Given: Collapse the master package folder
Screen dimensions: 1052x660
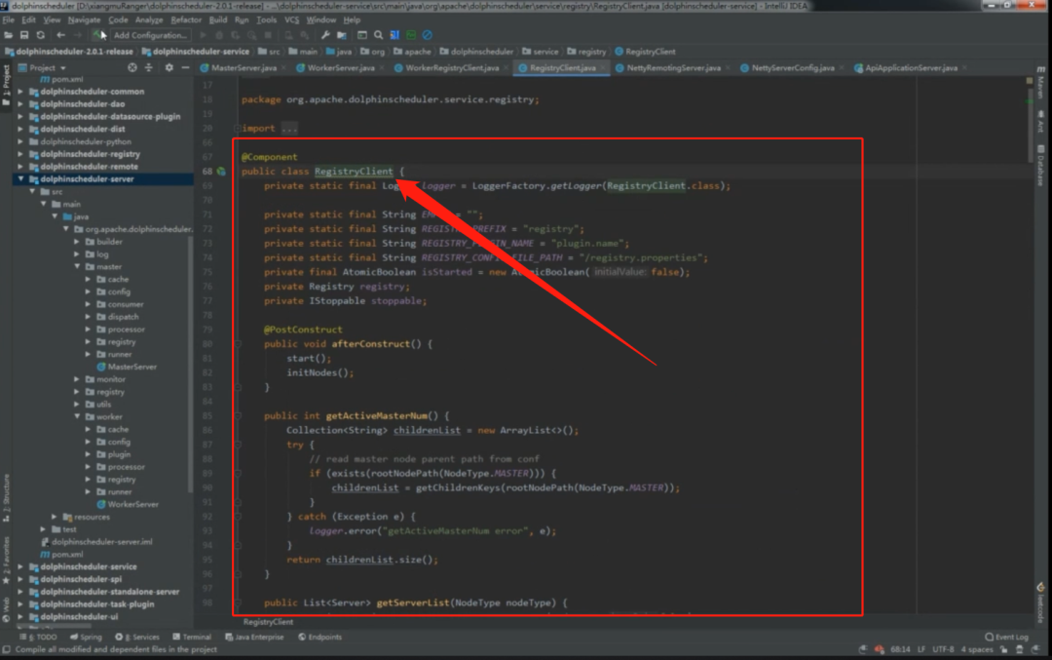Looking at the screenshot, I should pos(77,266).
